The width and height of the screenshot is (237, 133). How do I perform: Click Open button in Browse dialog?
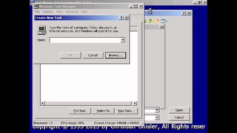pos(179,110)
